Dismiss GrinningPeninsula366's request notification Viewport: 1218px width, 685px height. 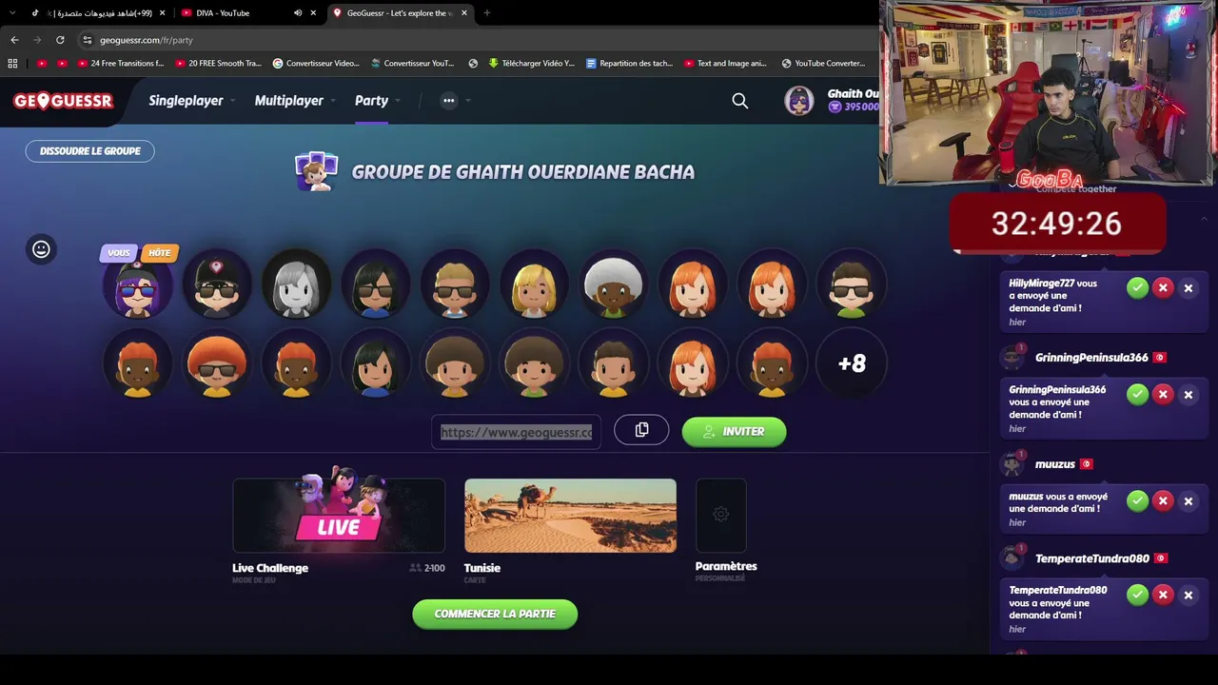[x=1189, y=394]
